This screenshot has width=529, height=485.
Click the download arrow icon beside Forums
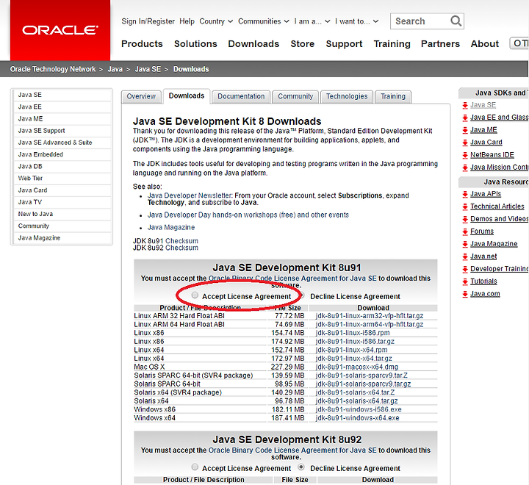pyautogui.click(x=465, y=231)
